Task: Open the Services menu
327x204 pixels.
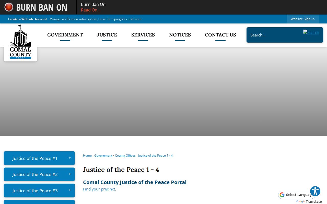Action: click(x=143, y=35)
